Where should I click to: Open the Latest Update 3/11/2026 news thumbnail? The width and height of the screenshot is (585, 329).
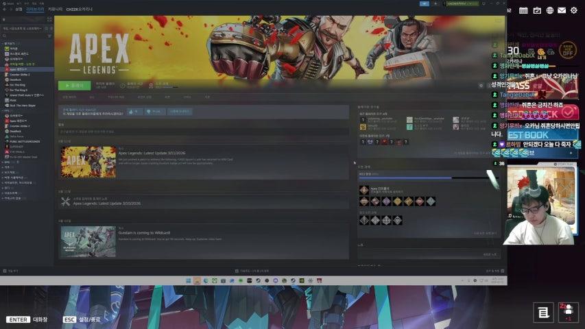coord(88,162)
